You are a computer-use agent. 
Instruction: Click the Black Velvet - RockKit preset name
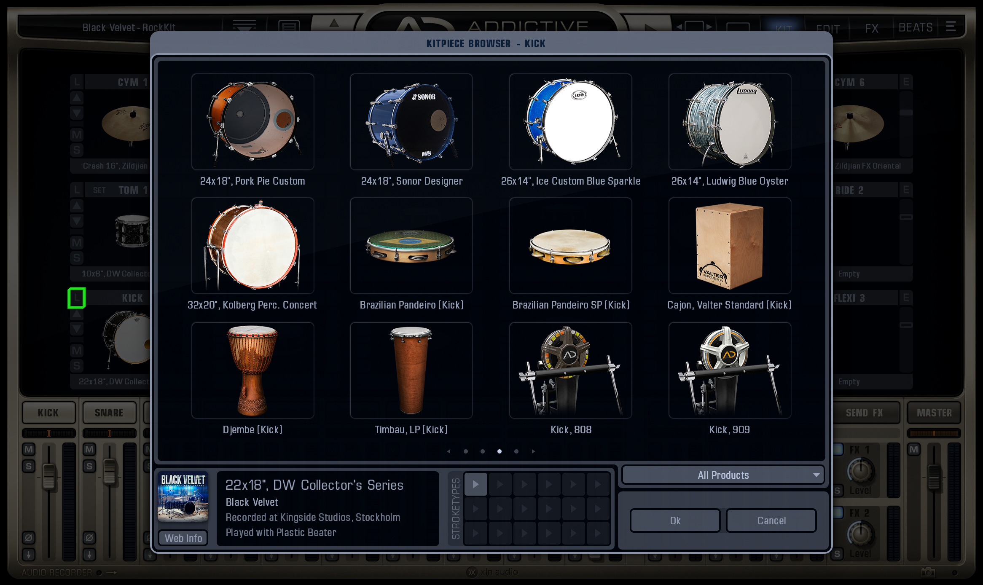[129, 28]
